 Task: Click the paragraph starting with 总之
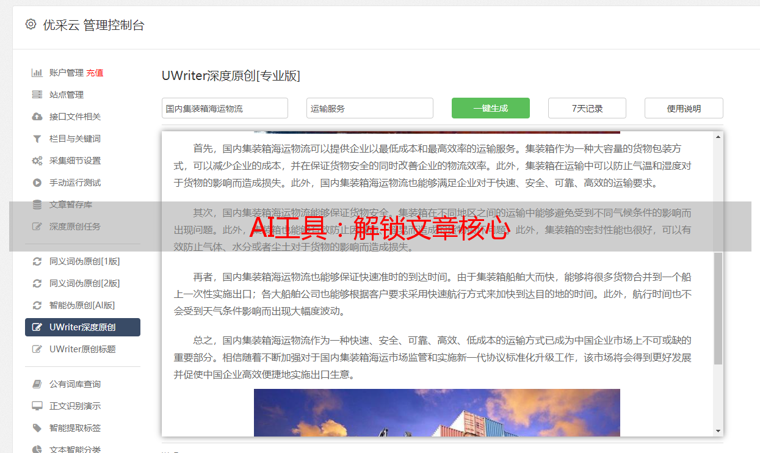point(432,357)
